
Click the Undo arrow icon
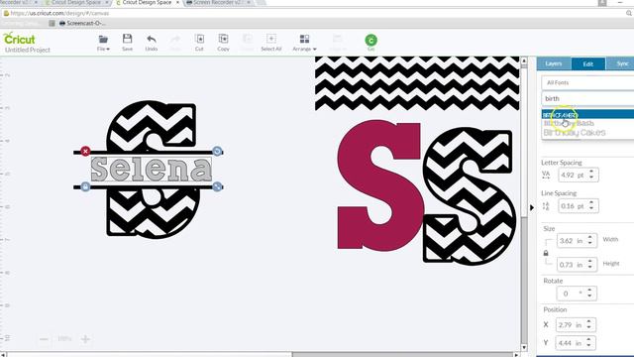coord(152,40)
